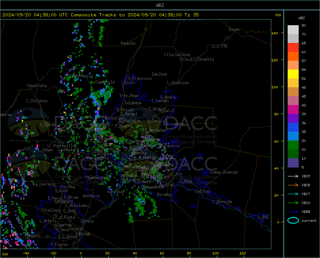Click the Uspallata map label
The image size is (320, 258).
coord(37,86)
